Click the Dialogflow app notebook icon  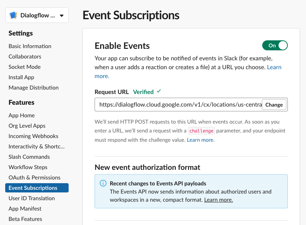(x=13, y=16)
